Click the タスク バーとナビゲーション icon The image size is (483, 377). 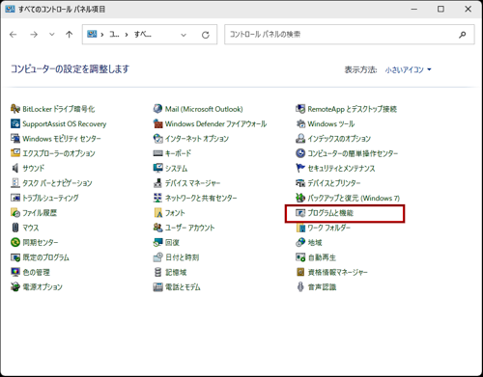[15, 183]
